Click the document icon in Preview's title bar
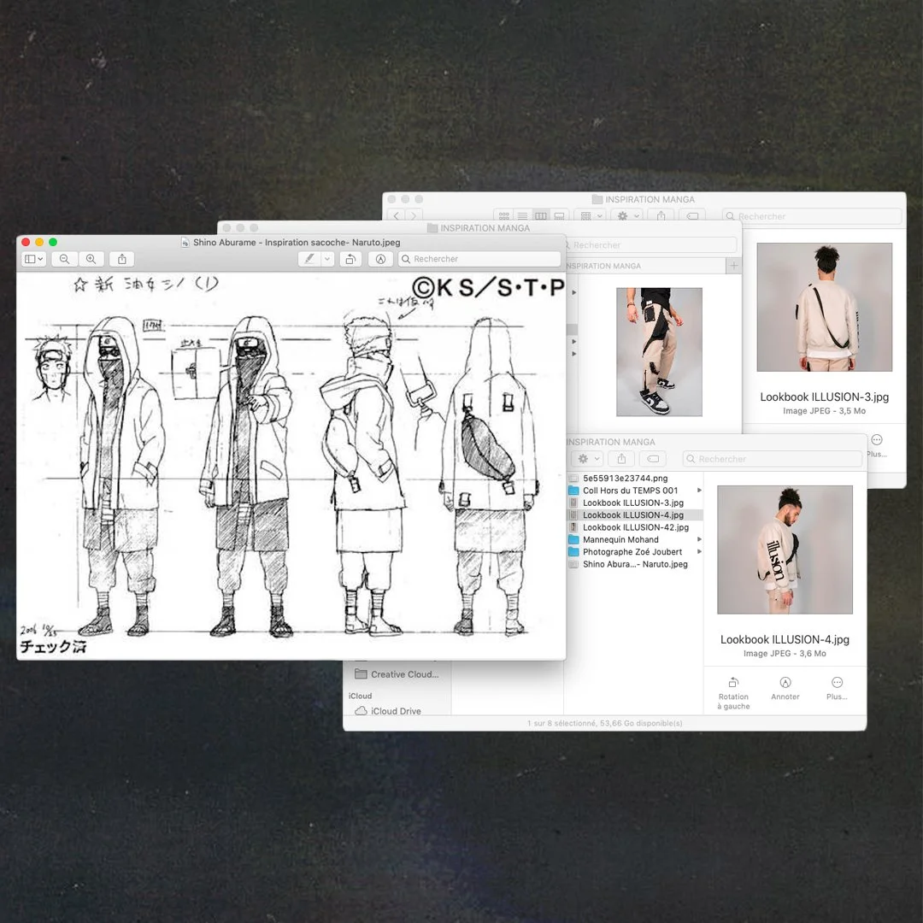This screenshot has width=923, height=923. click(x=185, y=243)
